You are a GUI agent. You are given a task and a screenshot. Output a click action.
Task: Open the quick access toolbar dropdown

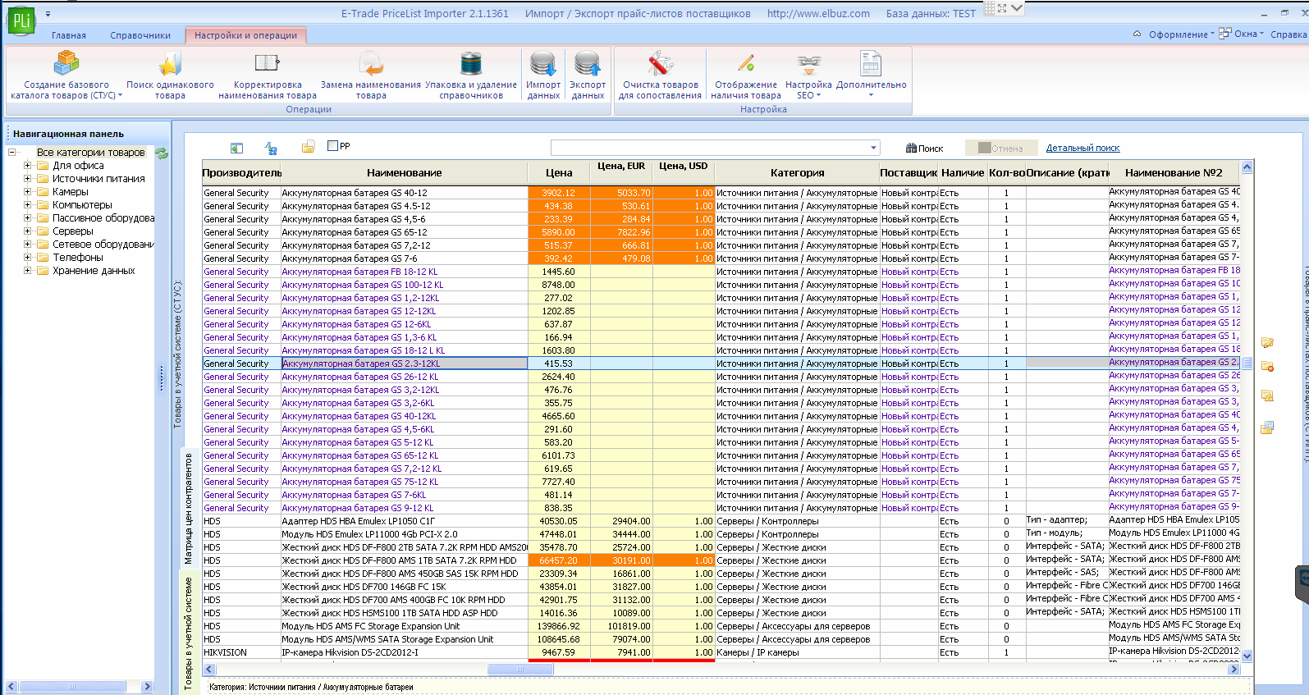48,14
